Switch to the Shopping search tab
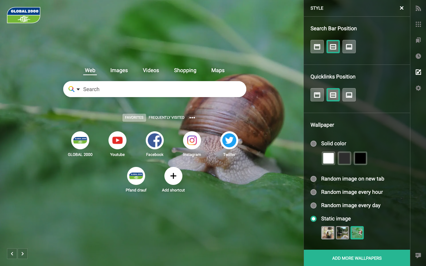Viewport: 426px width, 266px height. tap(185, 70)
